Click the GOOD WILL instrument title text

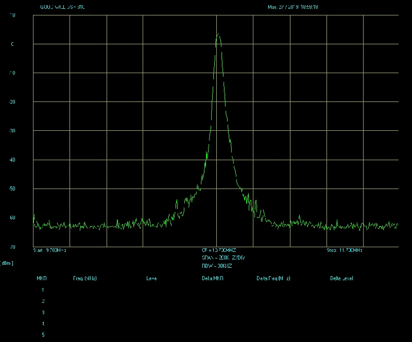tap(62, 7)
